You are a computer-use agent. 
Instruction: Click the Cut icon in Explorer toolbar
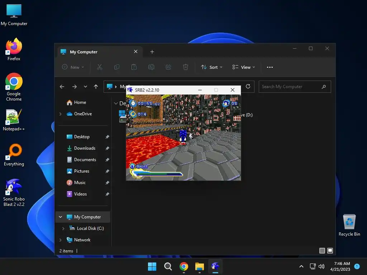[x=100, y=67]
